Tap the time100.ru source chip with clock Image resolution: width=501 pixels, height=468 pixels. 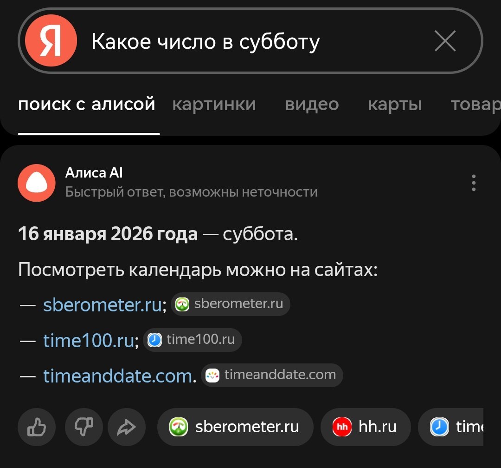193,340
